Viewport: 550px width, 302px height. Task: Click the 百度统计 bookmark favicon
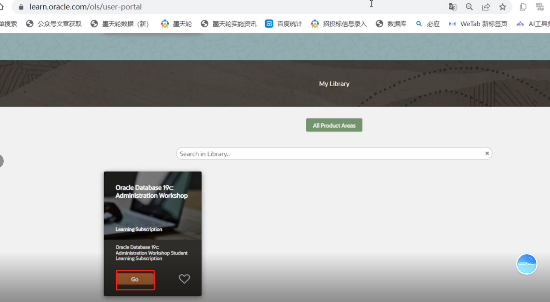point(269,24)
